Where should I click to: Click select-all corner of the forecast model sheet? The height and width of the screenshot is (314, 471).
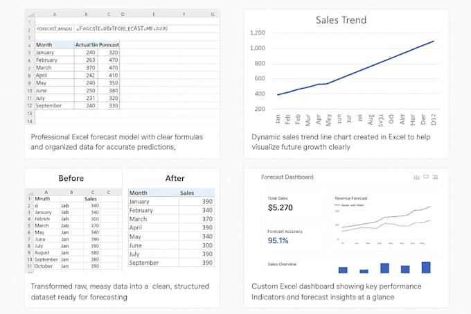tap(30, 14)
